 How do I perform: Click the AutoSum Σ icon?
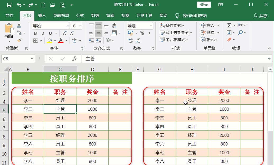[229, 25]
